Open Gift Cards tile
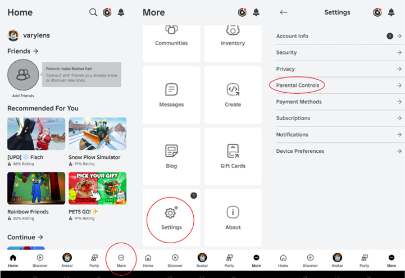 pos(233,156)
